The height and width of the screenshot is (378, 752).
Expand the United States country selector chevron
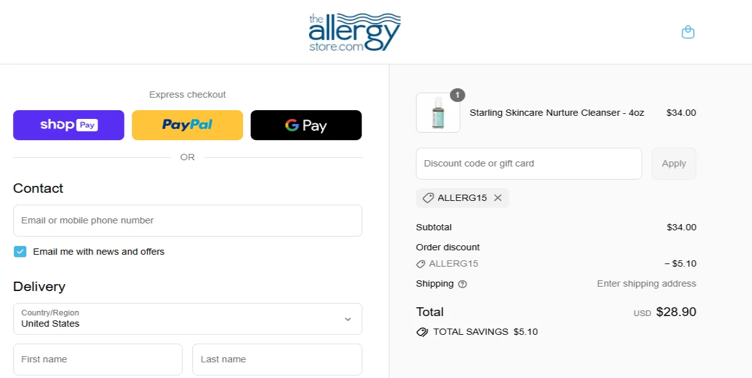pyautogui.click(x=348, y=319)
